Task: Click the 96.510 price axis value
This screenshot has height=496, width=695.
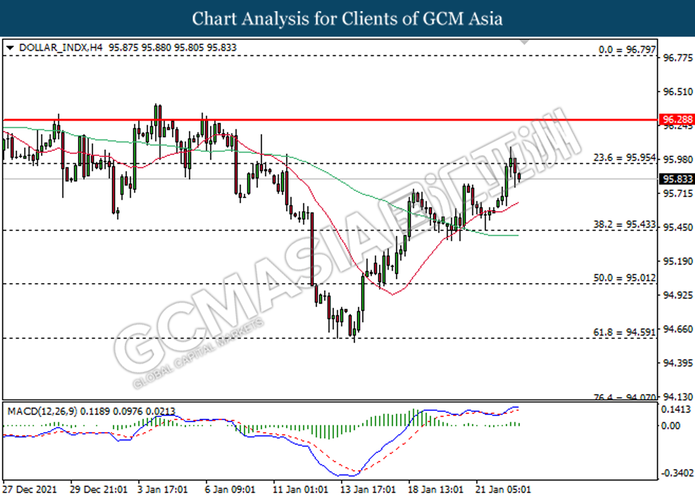Action: click(x=678, y=92)
